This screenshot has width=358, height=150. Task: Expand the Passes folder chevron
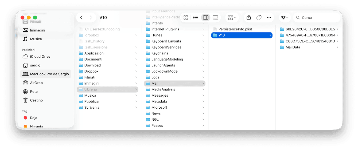(x=203, y=125)
